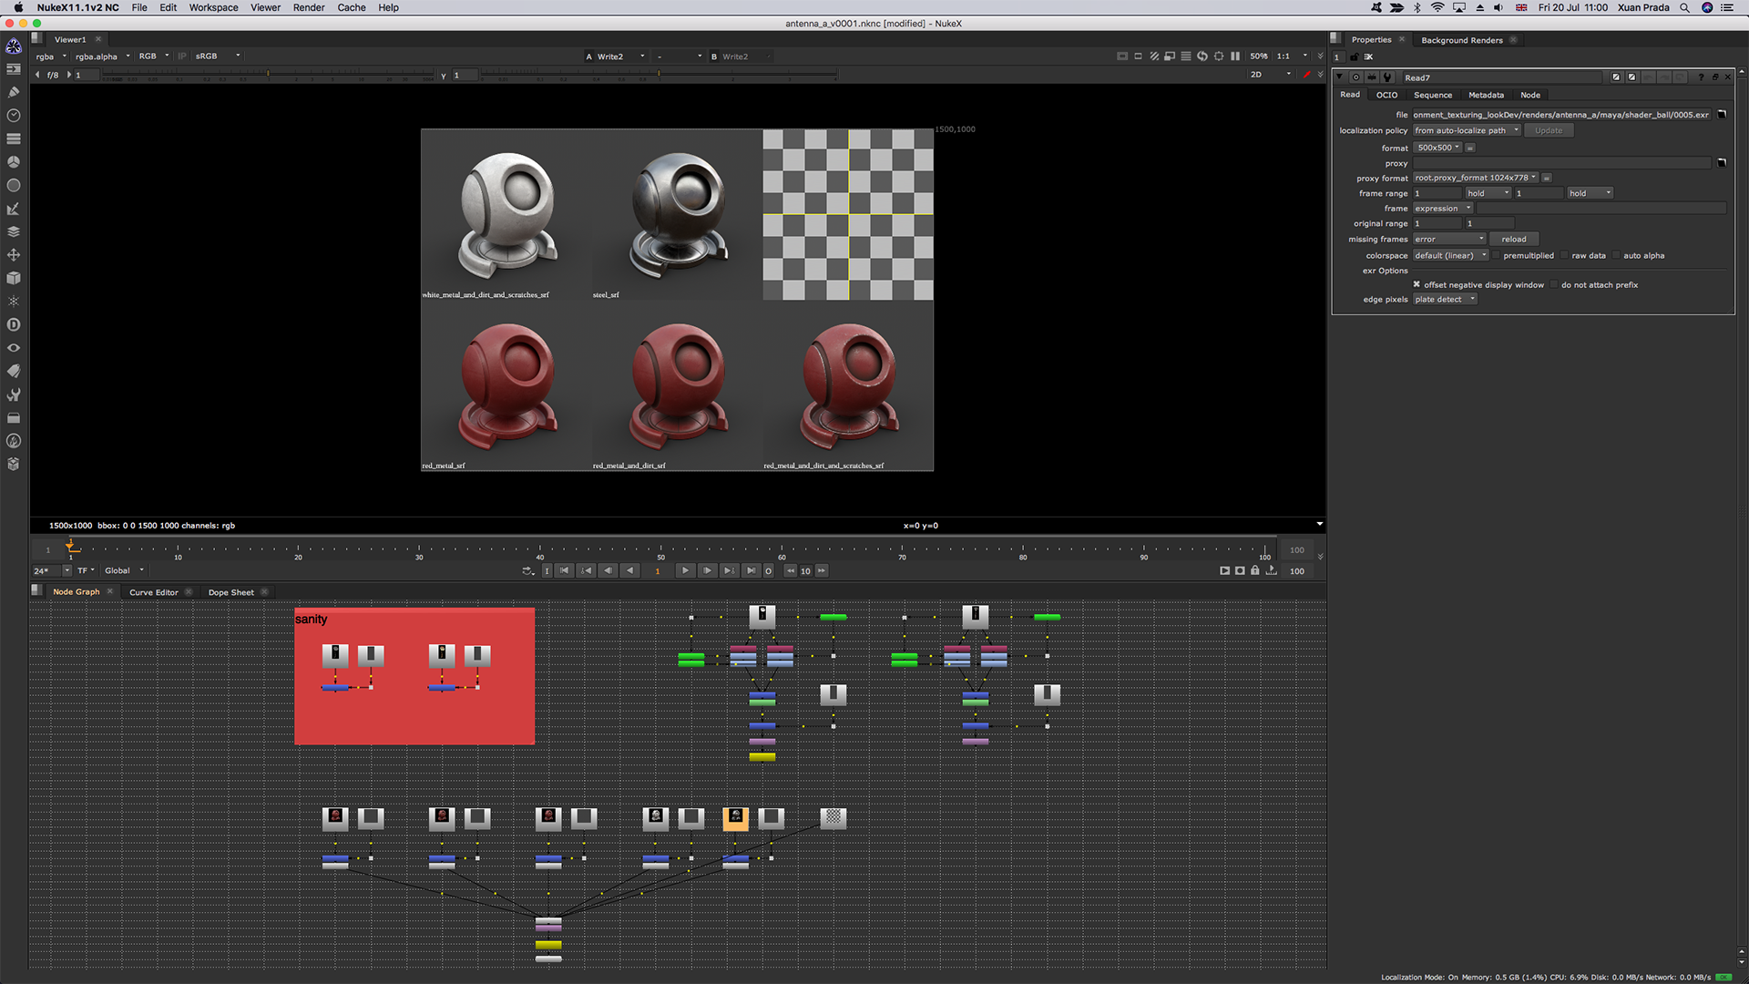Click the timeline at frame 50
1749x984 pixels.
(660, 549)
